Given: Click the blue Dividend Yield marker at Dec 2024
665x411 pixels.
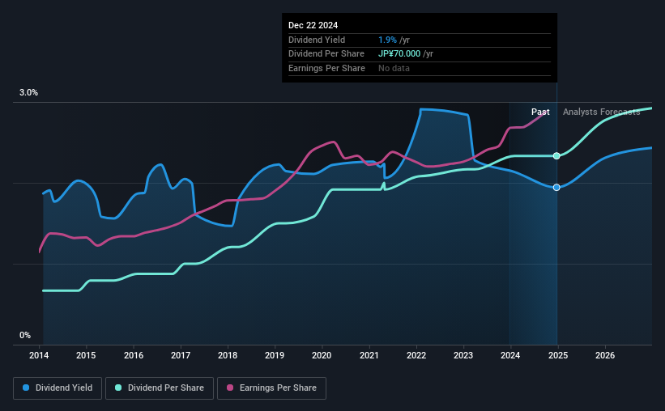Looking at the screenshot, I should click(556, 187).
